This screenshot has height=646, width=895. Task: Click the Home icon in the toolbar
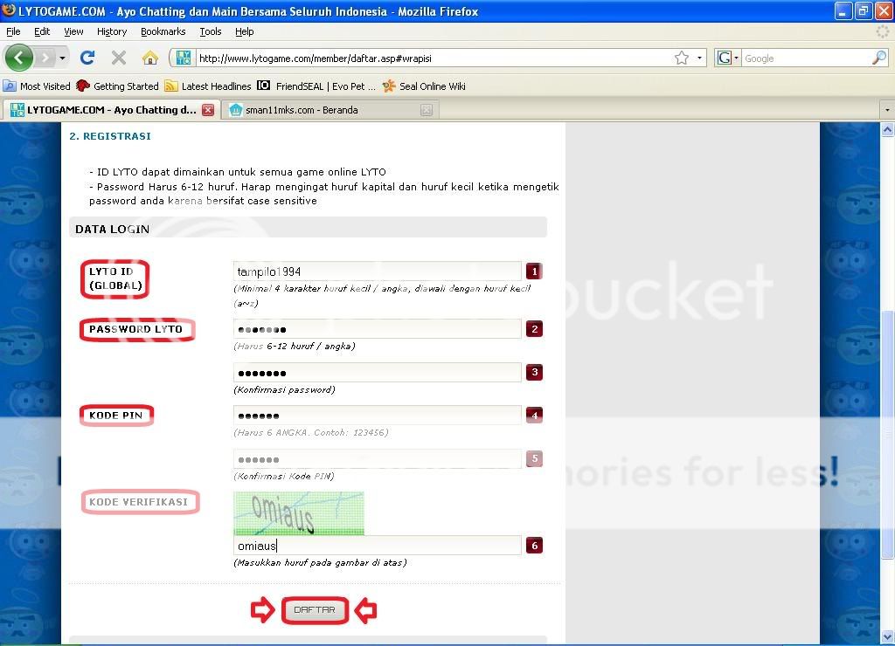click(150, 58)
